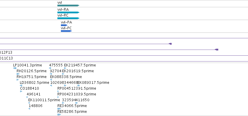Select the CO188410 feature label

[29, 88]
